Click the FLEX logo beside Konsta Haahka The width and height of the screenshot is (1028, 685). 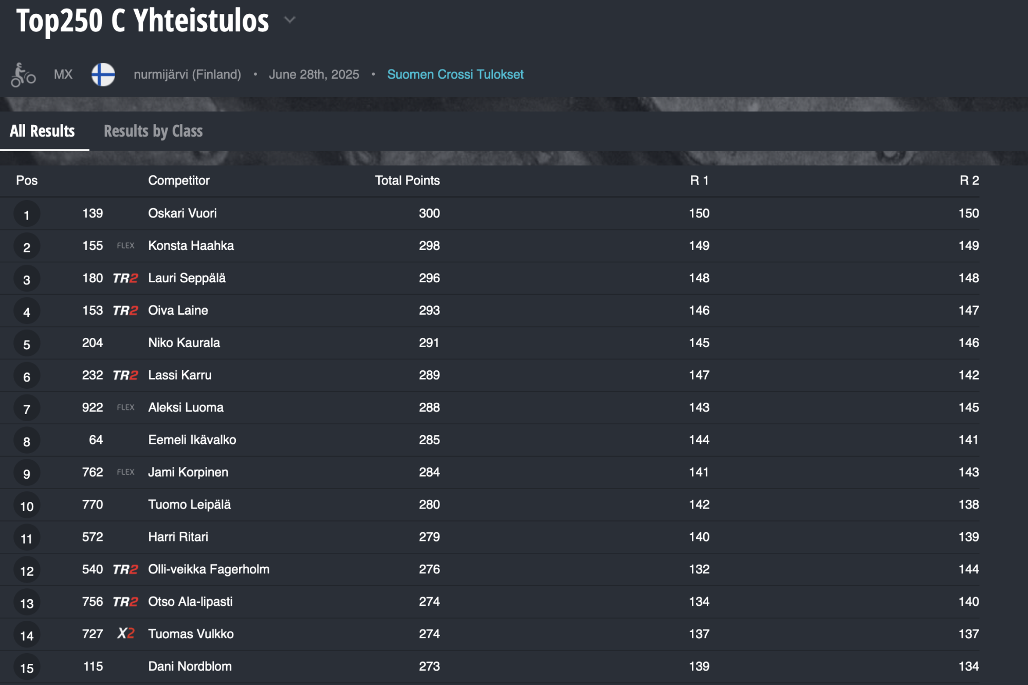(125, 246)
